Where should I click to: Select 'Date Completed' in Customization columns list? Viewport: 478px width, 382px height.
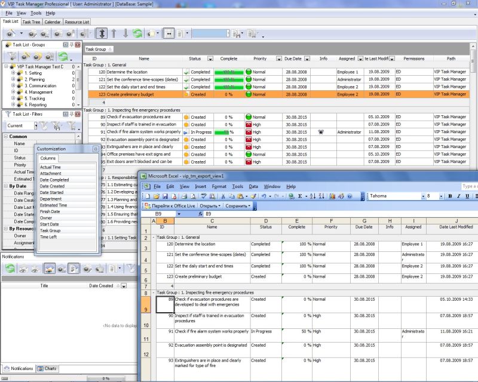point(68,180)
